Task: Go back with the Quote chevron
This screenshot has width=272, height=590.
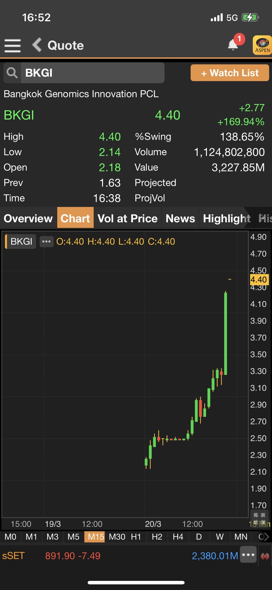Action: pos(37,45)
